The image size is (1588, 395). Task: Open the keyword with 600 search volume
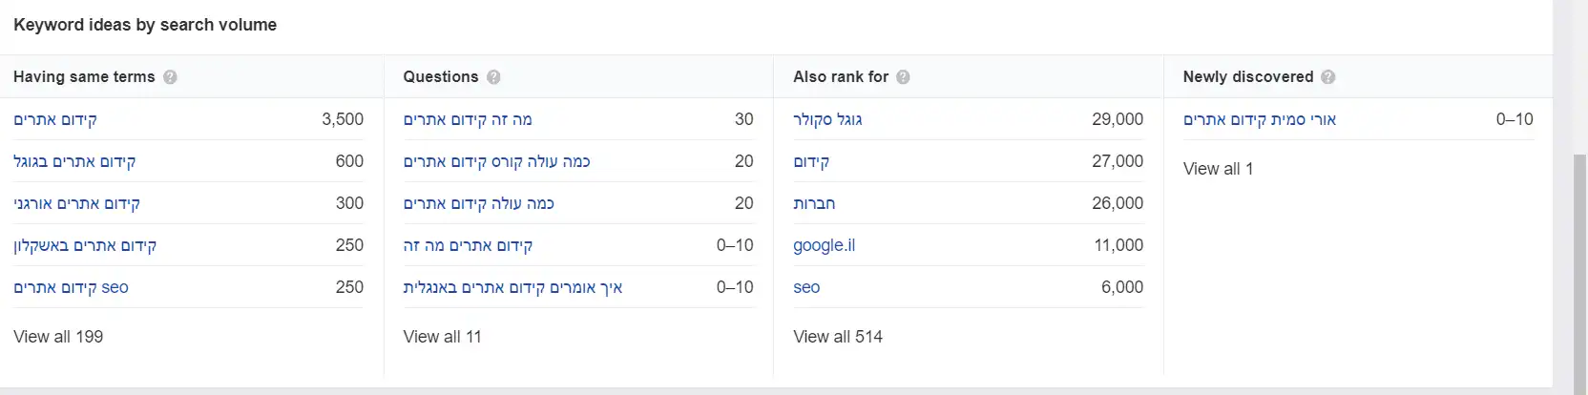[74, 161]
